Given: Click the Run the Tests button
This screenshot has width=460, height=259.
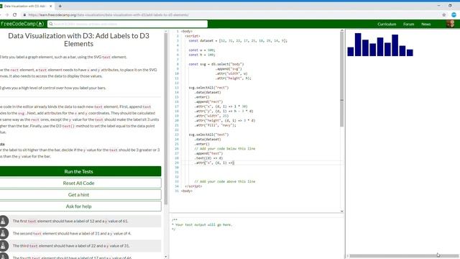Looking at the screenshot, I should click(78, 171).
